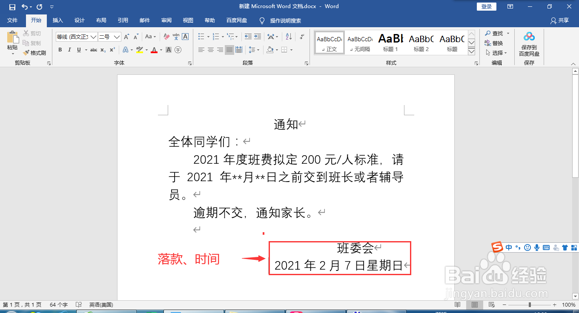Viewport: 579px width, 313px height.
Task: Click the Replace (替换) button
Action: pos(494,43)
